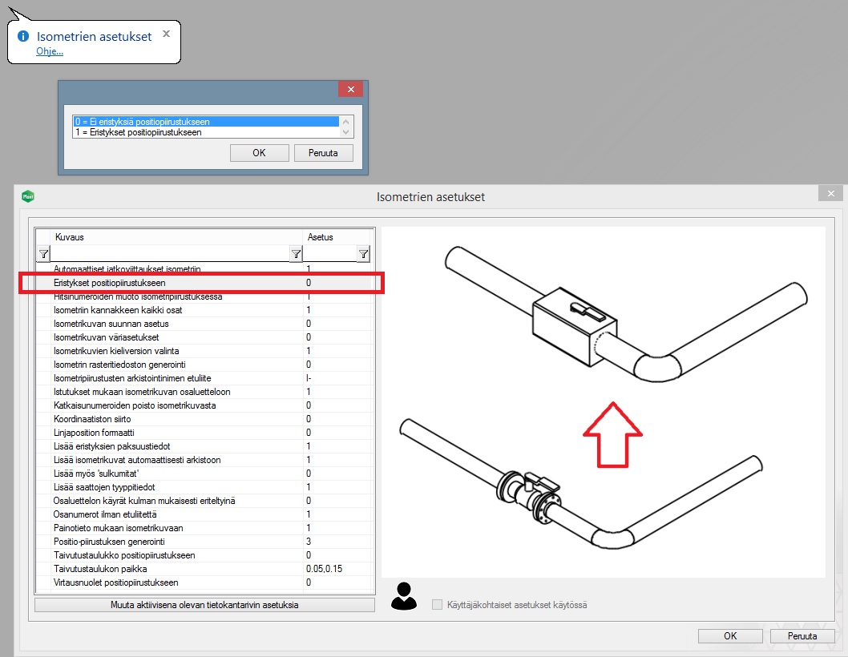This screenshot has height=657, width=848.
Task: Open the Ohje... help link
Action: point(50,51)
